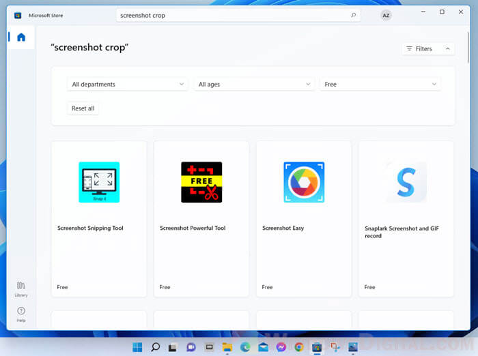Click the Microsoft Store logo in the title bar
This screenshot has height=356, width=478.
[x=18, y=15]
